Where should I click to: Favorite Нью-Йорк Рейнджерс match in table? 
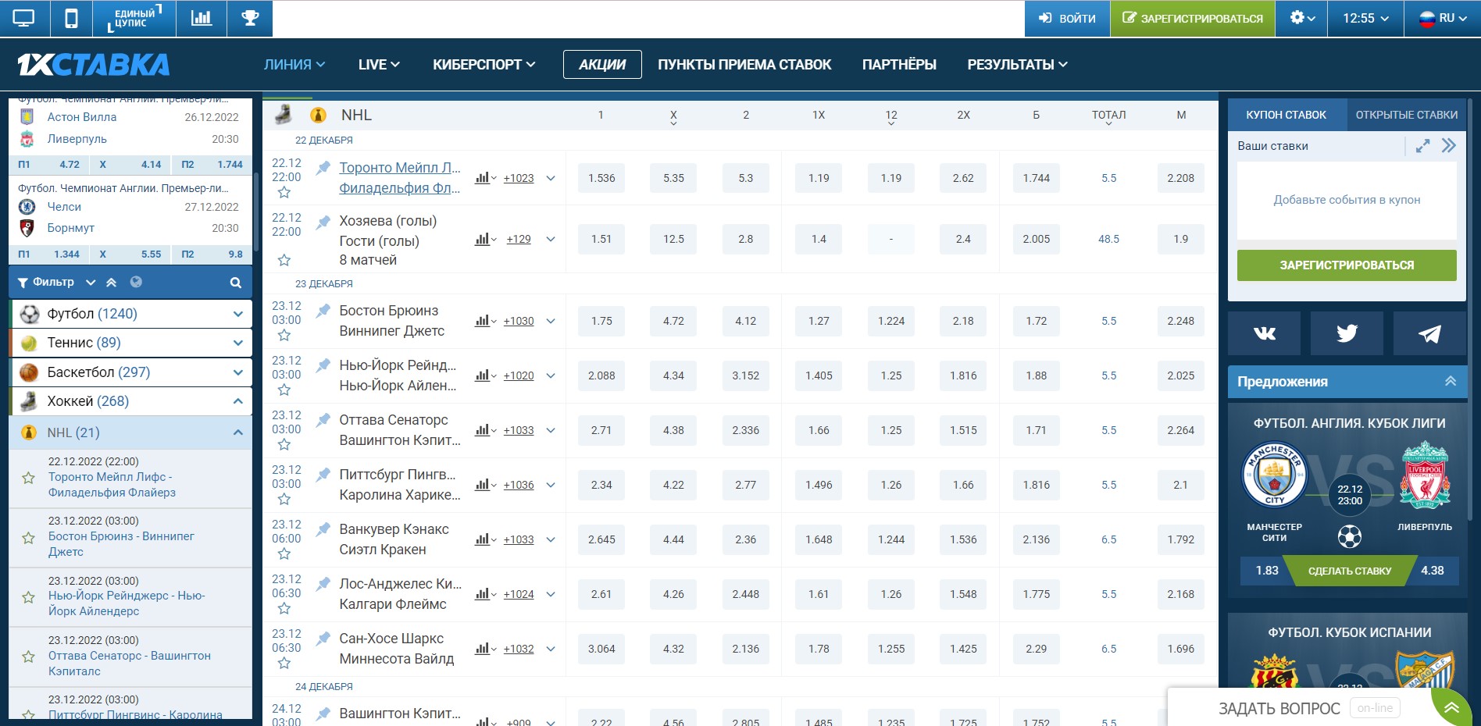(x=284, y=390)
